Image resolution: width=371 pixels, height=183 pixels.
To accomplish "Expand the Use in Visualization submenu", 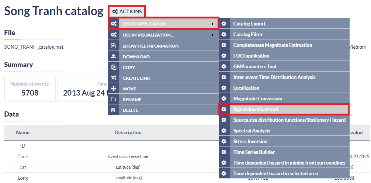I will click(x=163, y=35).
